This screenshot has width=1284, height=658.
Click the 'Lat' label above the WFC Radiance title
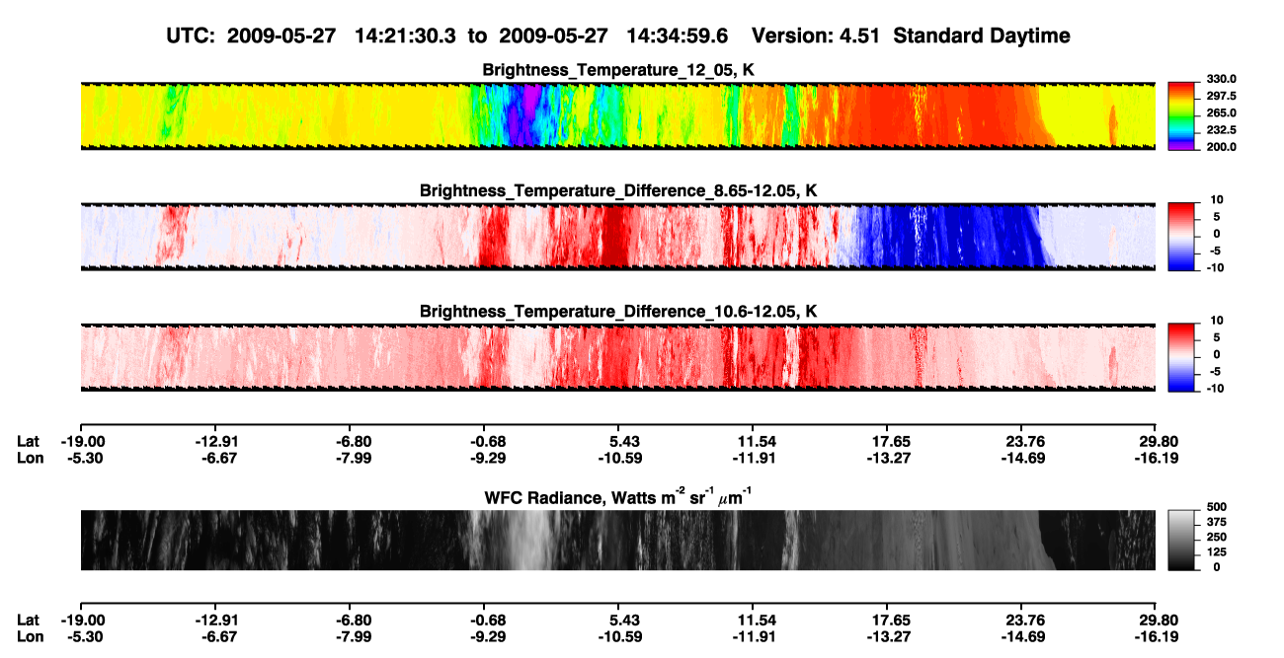pyautogui.click(x=28, y=441)
